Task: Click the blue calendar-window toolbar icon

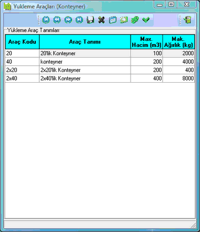Action: 112,20
